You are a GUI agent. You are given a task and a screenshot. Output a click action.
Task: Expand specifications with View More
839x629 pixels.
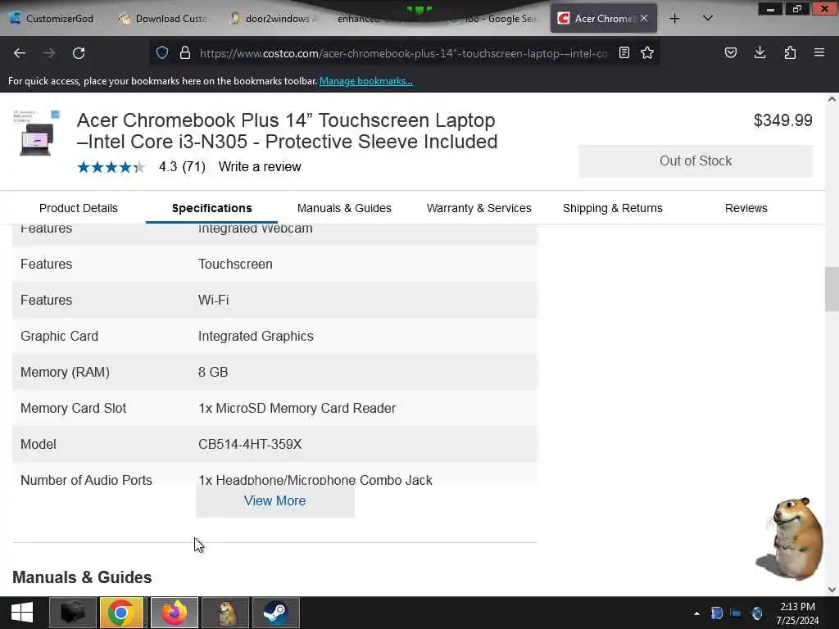point(275,501)
